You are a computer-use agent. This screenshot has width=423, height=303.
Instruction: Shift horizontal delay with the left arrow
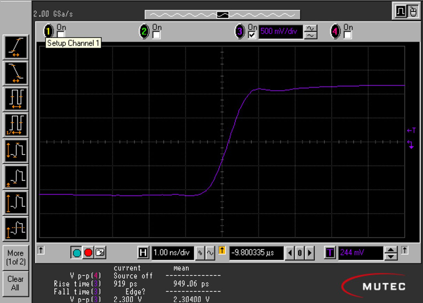(290, 253)
